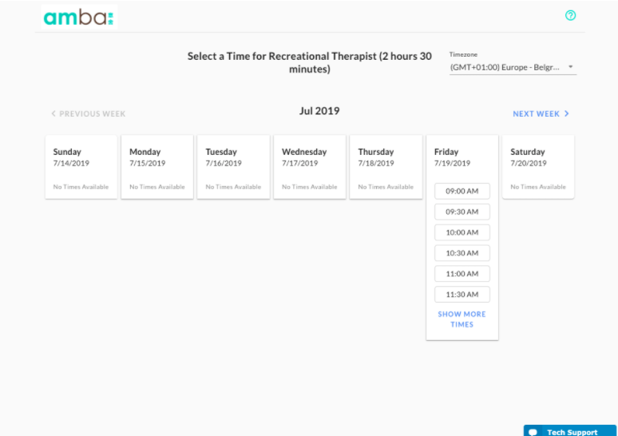
Task: Click Show More Times under Friday
Action: 462,319
